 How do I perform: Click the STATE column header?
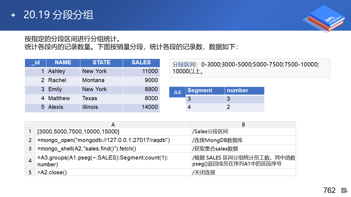point(101,63)
